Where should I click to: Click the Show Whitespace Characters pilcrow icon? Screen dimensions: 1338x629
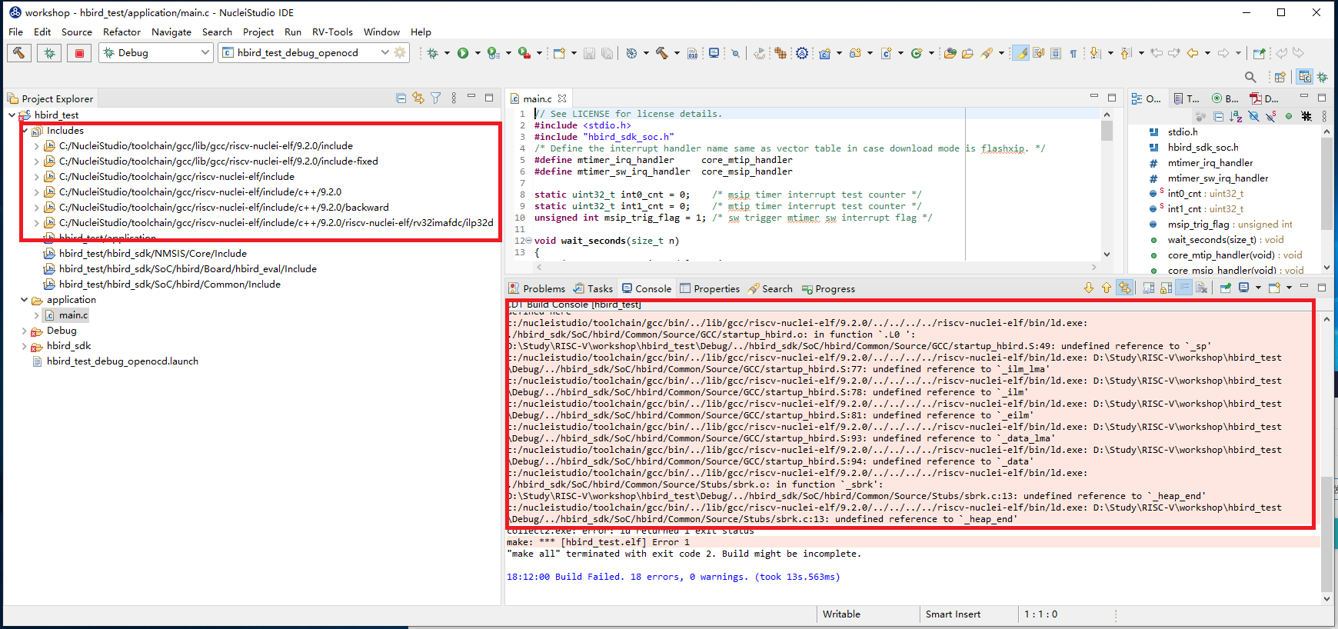[x=1073, y=53]
